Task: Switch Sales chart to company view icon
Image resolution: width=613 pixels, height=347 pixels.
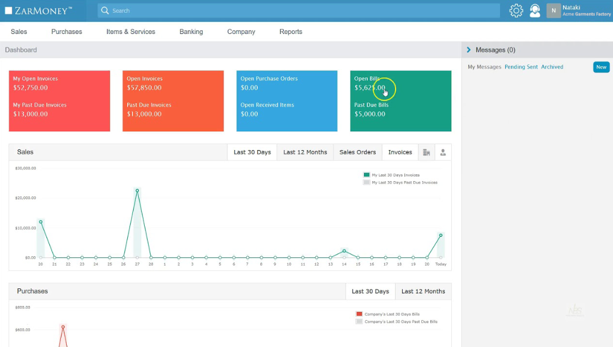Action: 426,152
